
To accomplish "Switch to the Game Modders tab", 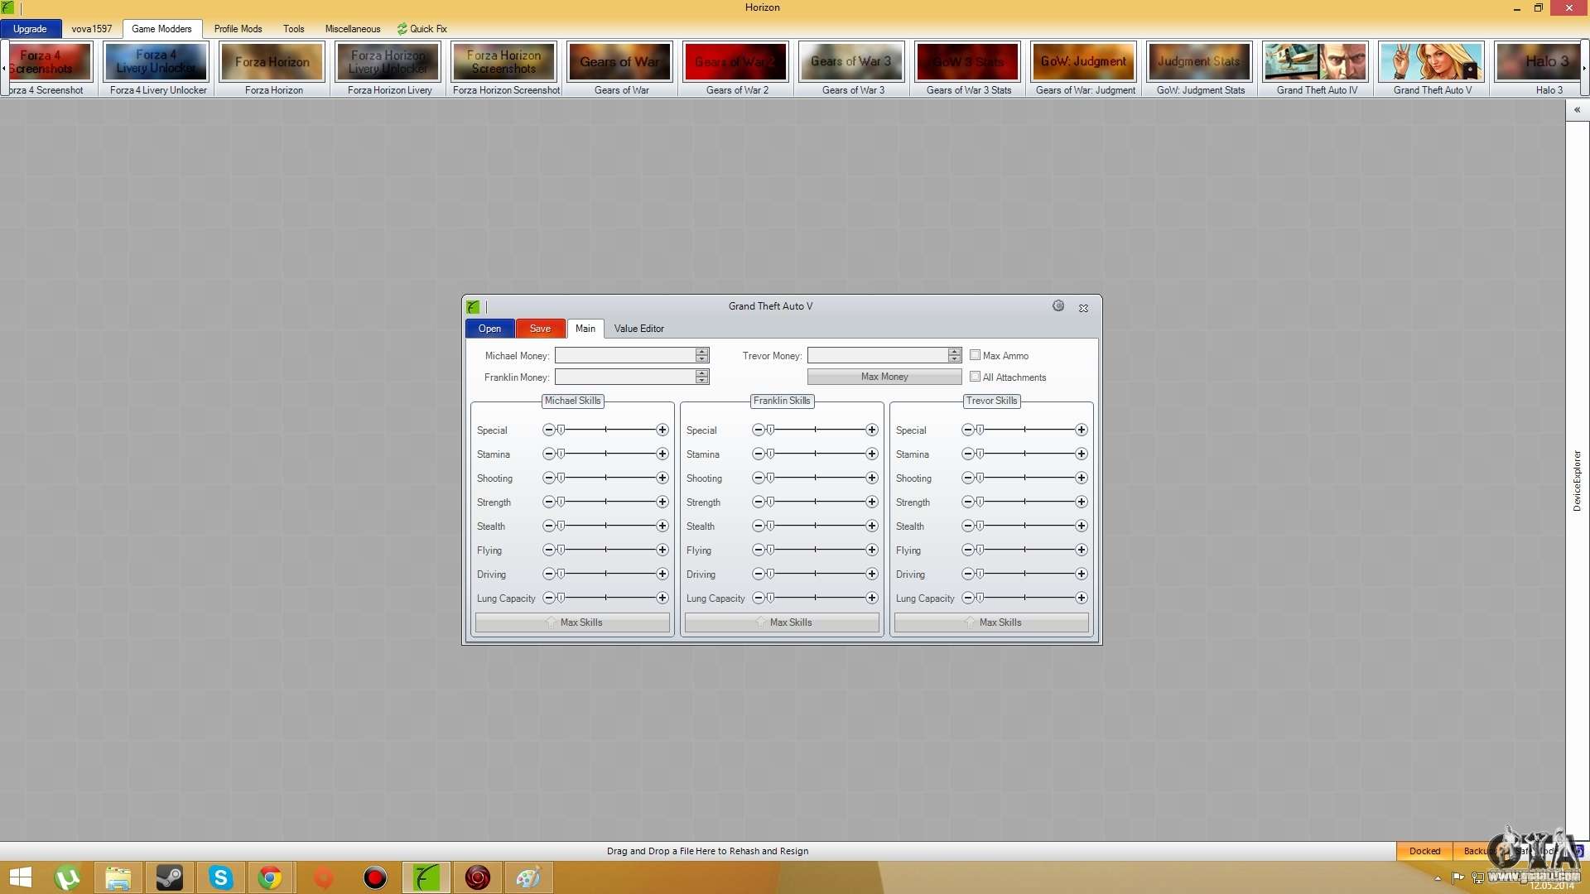I will click(161, 29).
